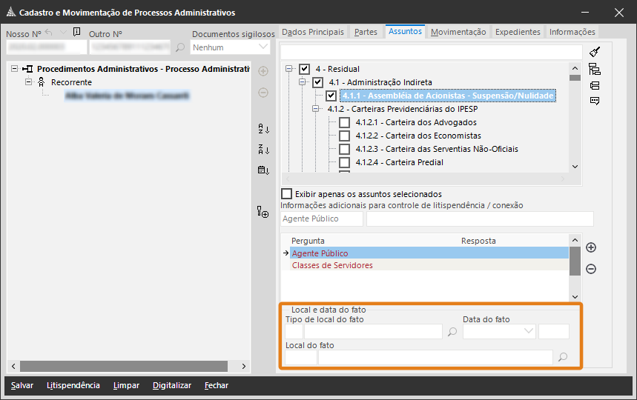The image size is (637, 400).
Task: Open the Documentos sigilosos dropdown
Action: (x=263, y=47)
